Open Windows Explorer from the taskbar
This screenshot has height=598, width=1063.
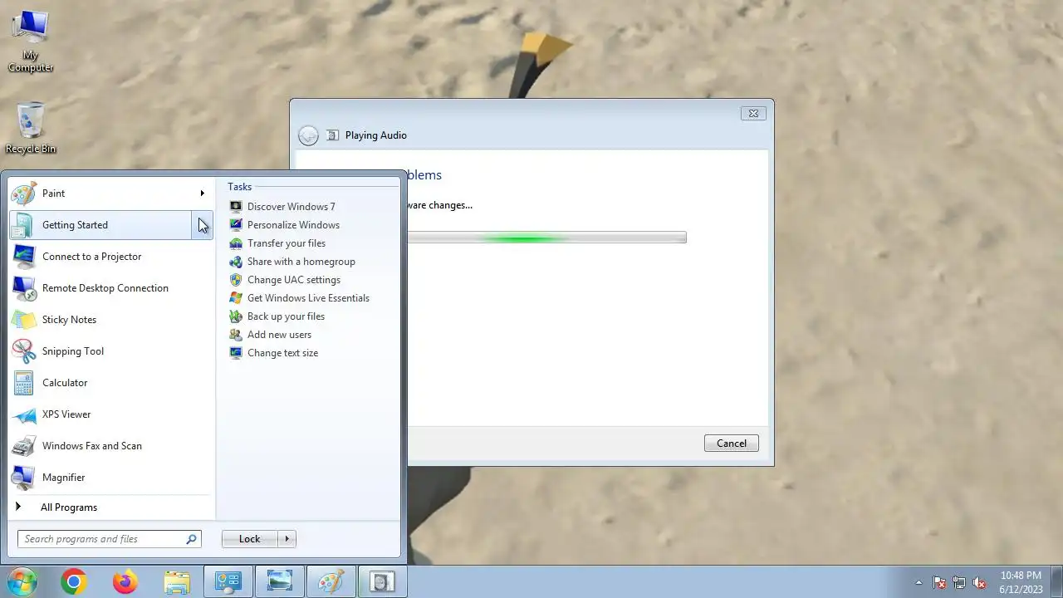(x=177, y=582)
